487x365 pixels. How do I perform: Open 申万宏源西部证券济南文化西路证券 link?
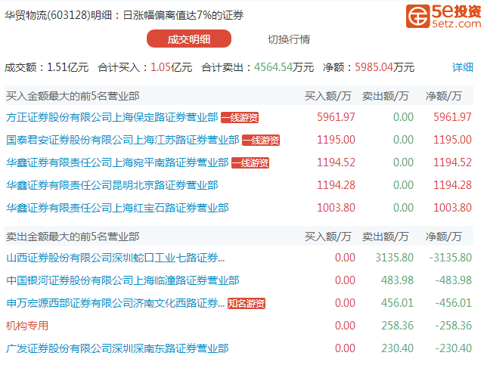coord(115,303)
